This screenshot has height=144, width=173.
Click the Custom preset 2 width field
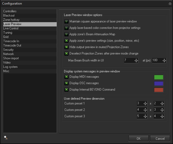140,110
